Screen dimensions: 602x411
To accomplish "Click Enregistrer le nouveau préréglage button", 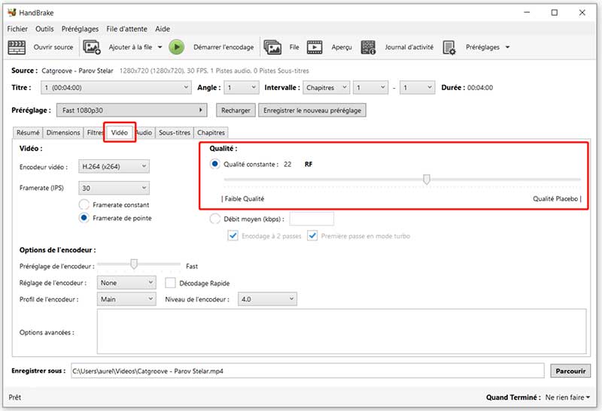I will (x=312, y=110).
